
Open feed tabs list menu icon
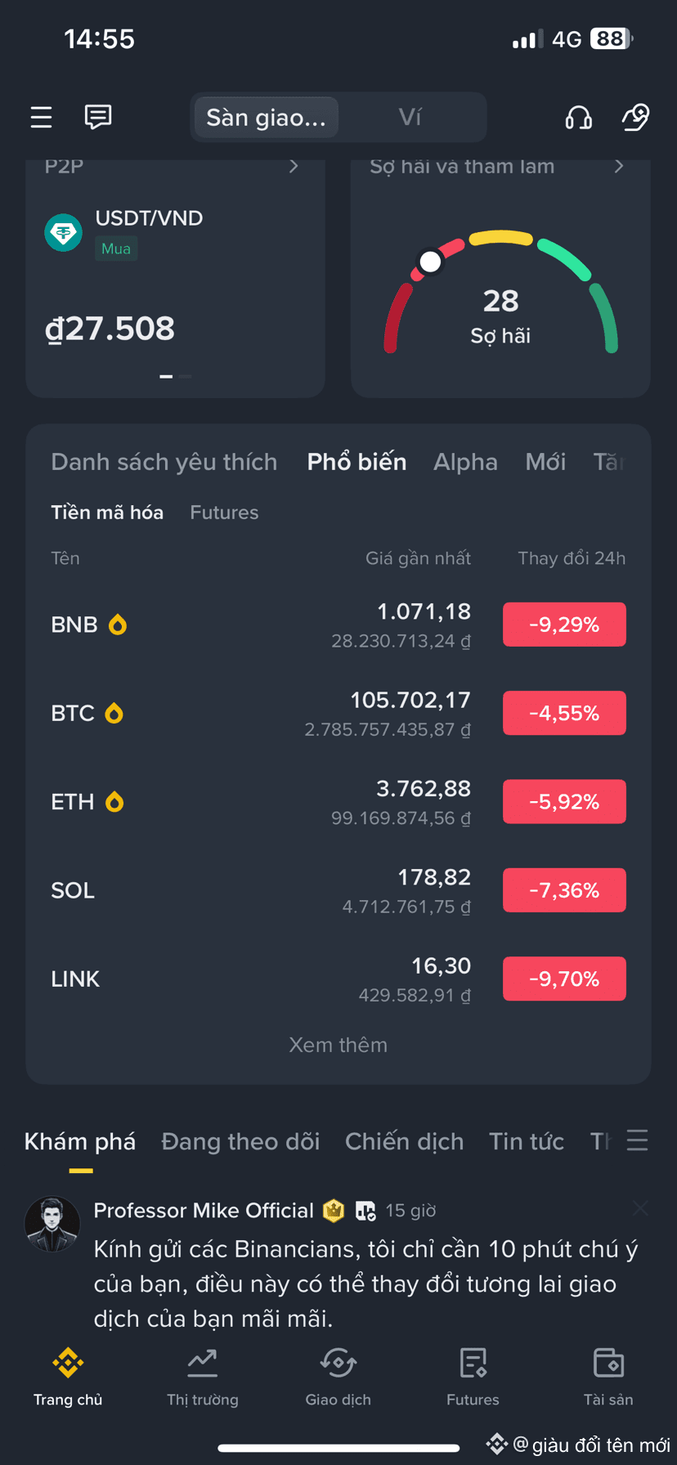pyautogui.click(x=638, y=1140)
